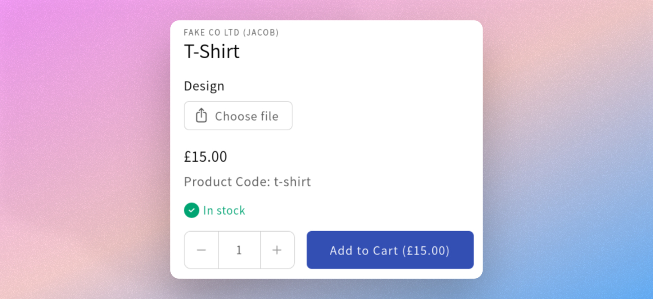Click the Product Code: t-shirt text
This screenshot has width=653, height=299.
coord(247,182)
